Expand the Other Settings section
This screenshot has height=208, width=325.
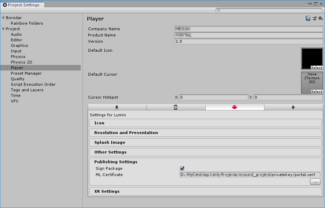[205, 152]
